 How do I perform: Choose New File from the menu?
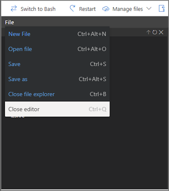(x=57, y=34)
